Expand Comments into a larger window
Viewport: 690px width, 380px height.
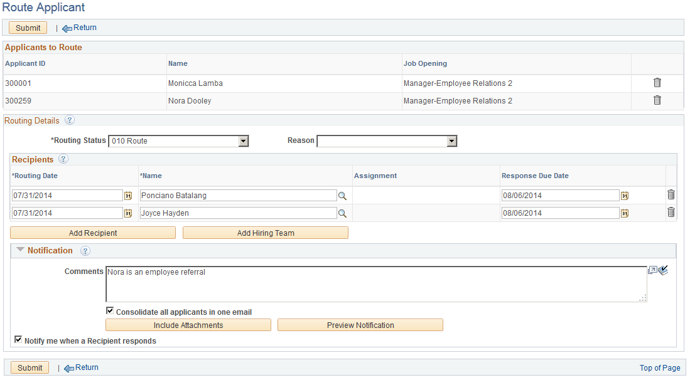pos(652,270)
